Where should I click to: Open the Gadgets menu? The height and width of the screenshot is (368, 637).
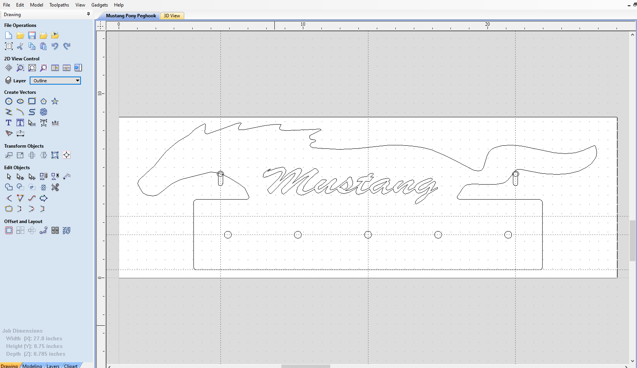[99, 5]
